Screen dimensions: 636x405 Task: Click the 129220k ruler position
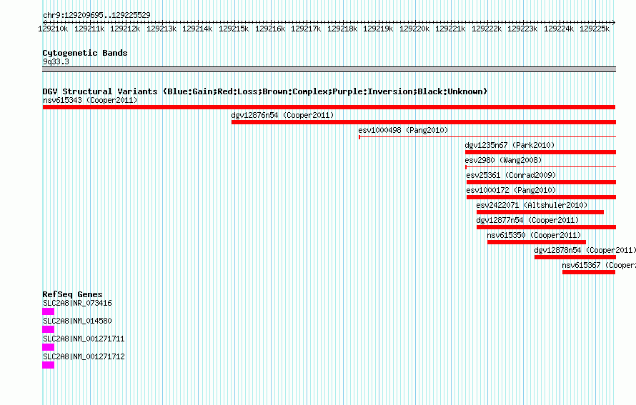pyautogui.click(x=414, y=29)
